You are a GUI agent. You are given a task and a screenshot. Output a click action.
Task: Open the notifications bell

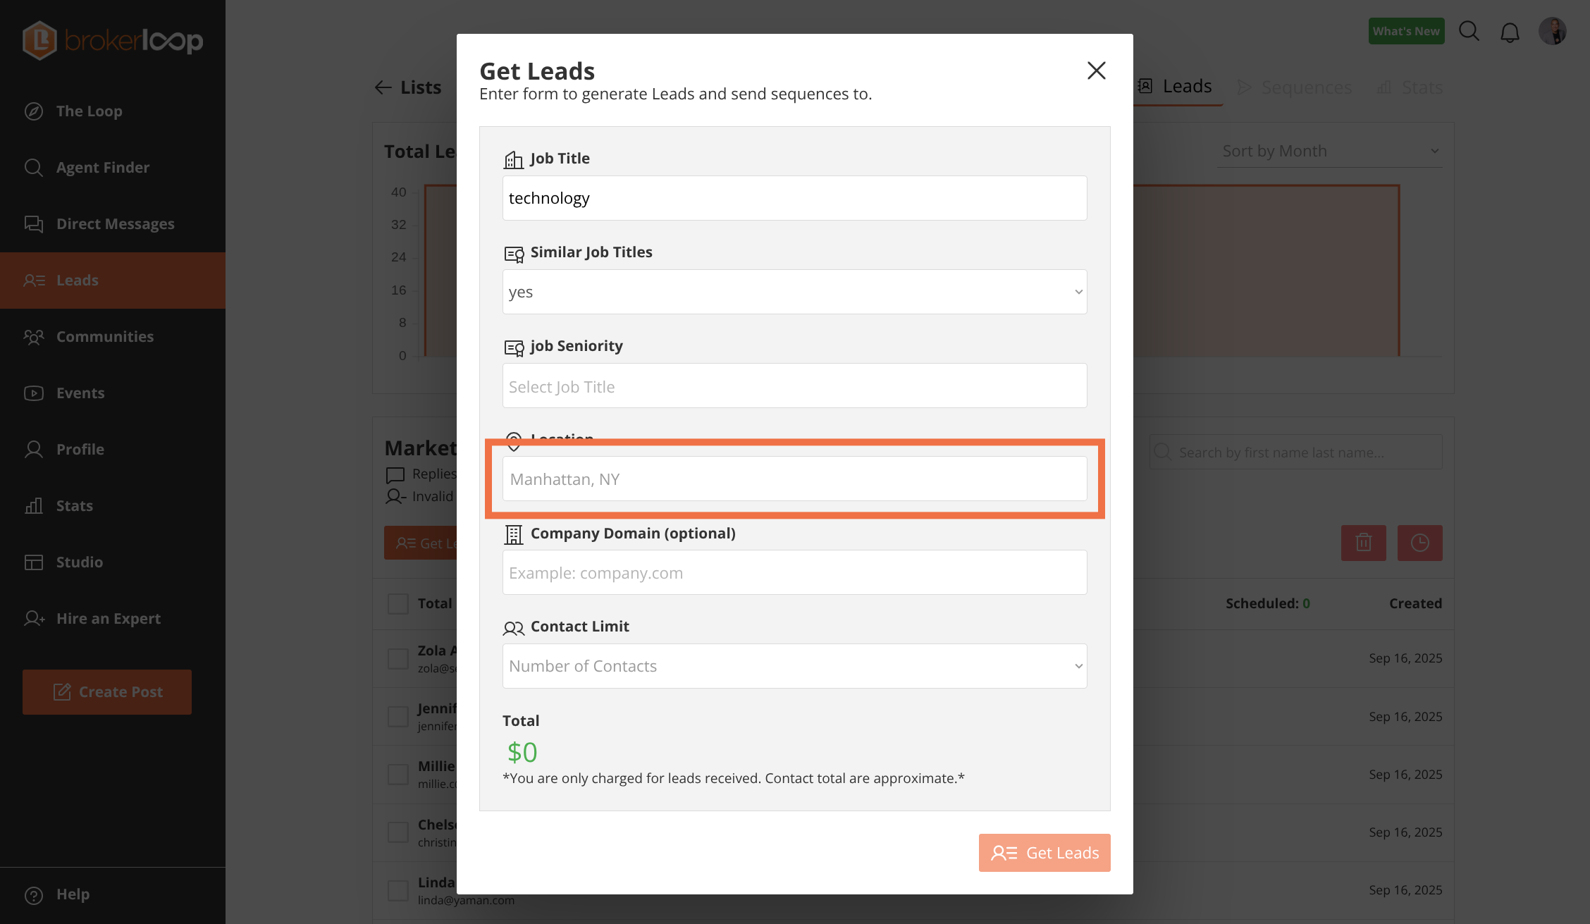coord(1510,32)
